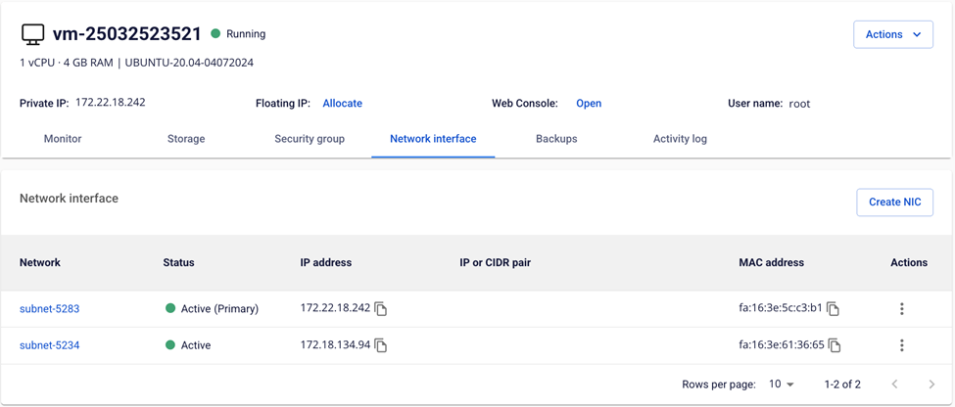Open the Security group tab
This screenshot has height=407, width=955.
point(310,139)
